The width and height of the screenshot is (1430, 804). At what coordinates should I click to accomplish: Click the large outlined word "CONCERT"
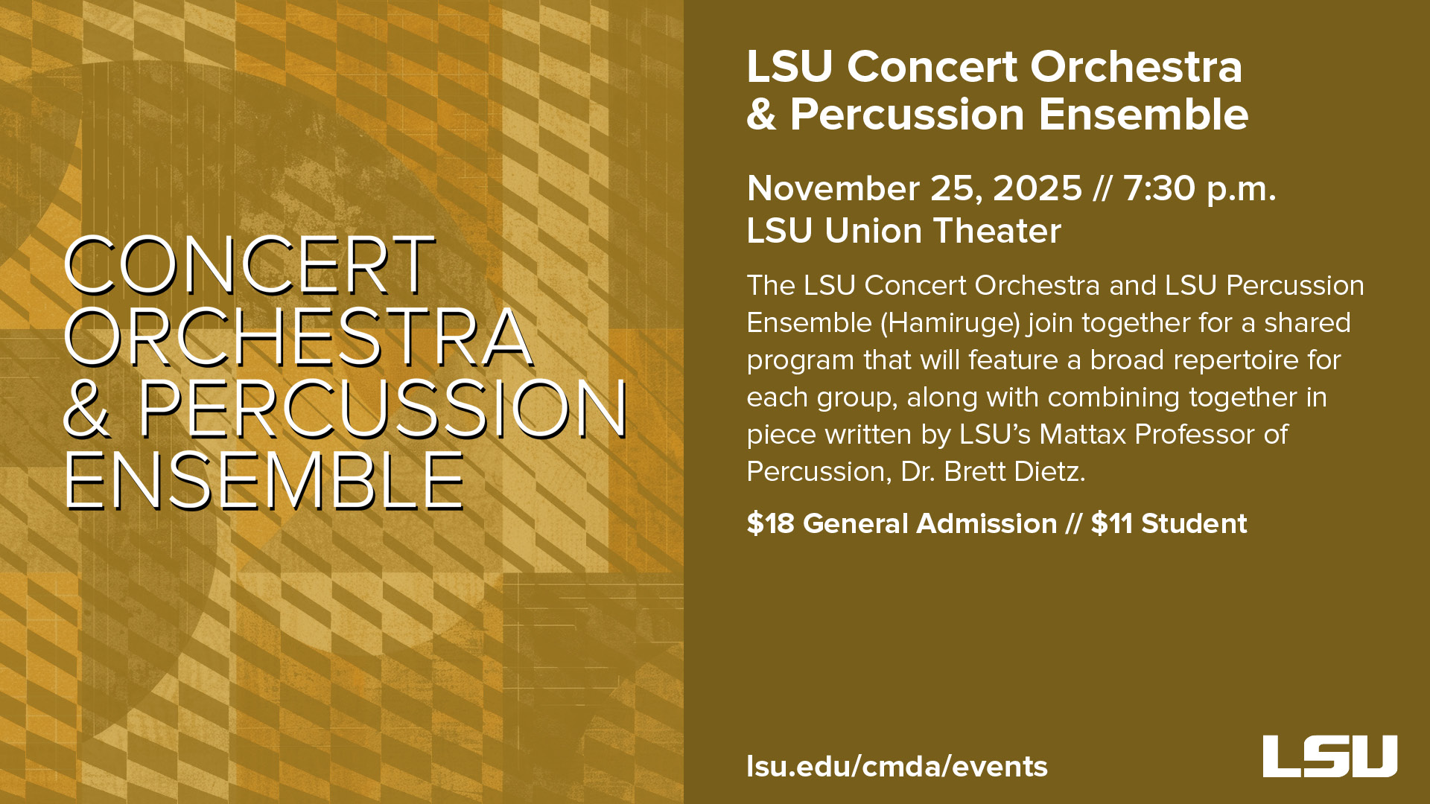pyautogui.click(x=250, y=266)
